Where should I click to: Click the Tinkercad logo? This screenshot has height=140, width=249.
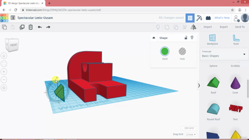[4, 18]
